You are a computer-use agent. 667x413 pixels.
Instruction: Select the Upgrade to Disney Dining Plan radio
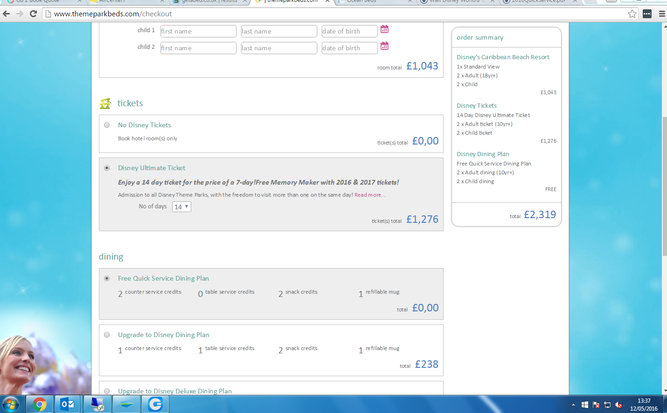click(107, 335)
